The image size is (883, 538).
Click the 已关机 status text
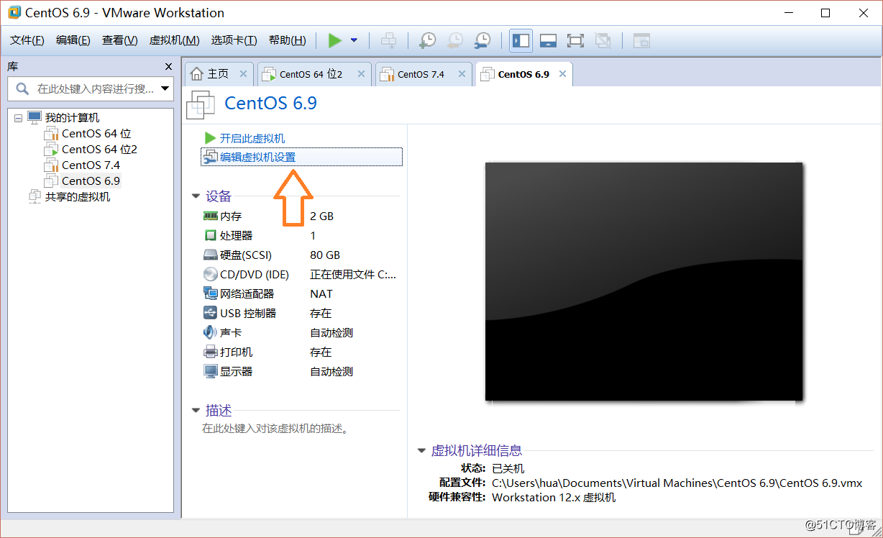508,468
